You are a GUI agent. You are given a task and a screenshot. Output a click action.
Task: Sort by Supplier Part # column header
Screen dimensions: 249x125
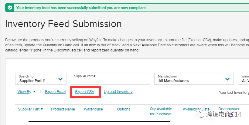tap(30, 109)
